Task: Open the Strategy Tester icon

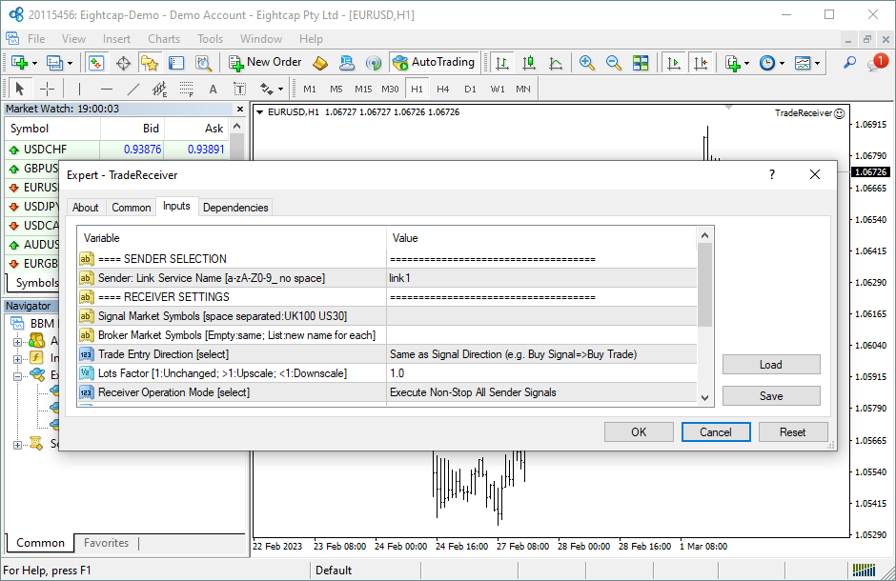Action: (x=203, y=62)
